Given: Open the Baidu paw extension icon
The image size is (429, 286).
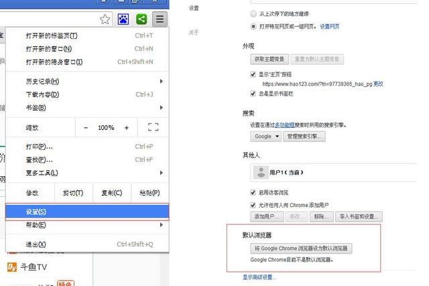Looking at the screenshot, I should pyautogui.click(x=123, y=19).
